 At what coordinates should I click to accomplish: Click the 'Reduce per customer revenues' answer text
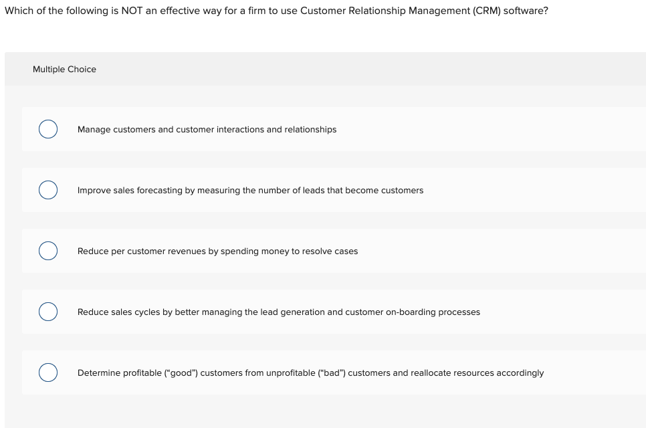218,251
